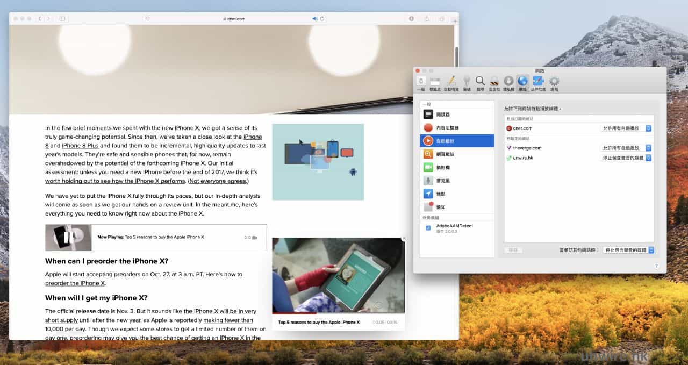This screenshot has height=365, width=688.
Task: Expand the auto-play dropdown for unwire.hk
Action: [626, 158]
